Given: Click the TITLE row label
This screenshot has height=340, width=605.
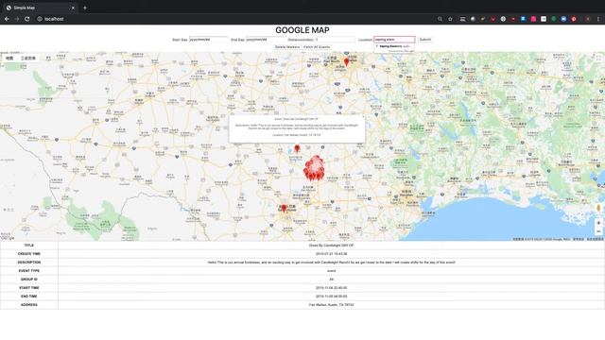Looking at the screenshot, I should tap(29, 246).
